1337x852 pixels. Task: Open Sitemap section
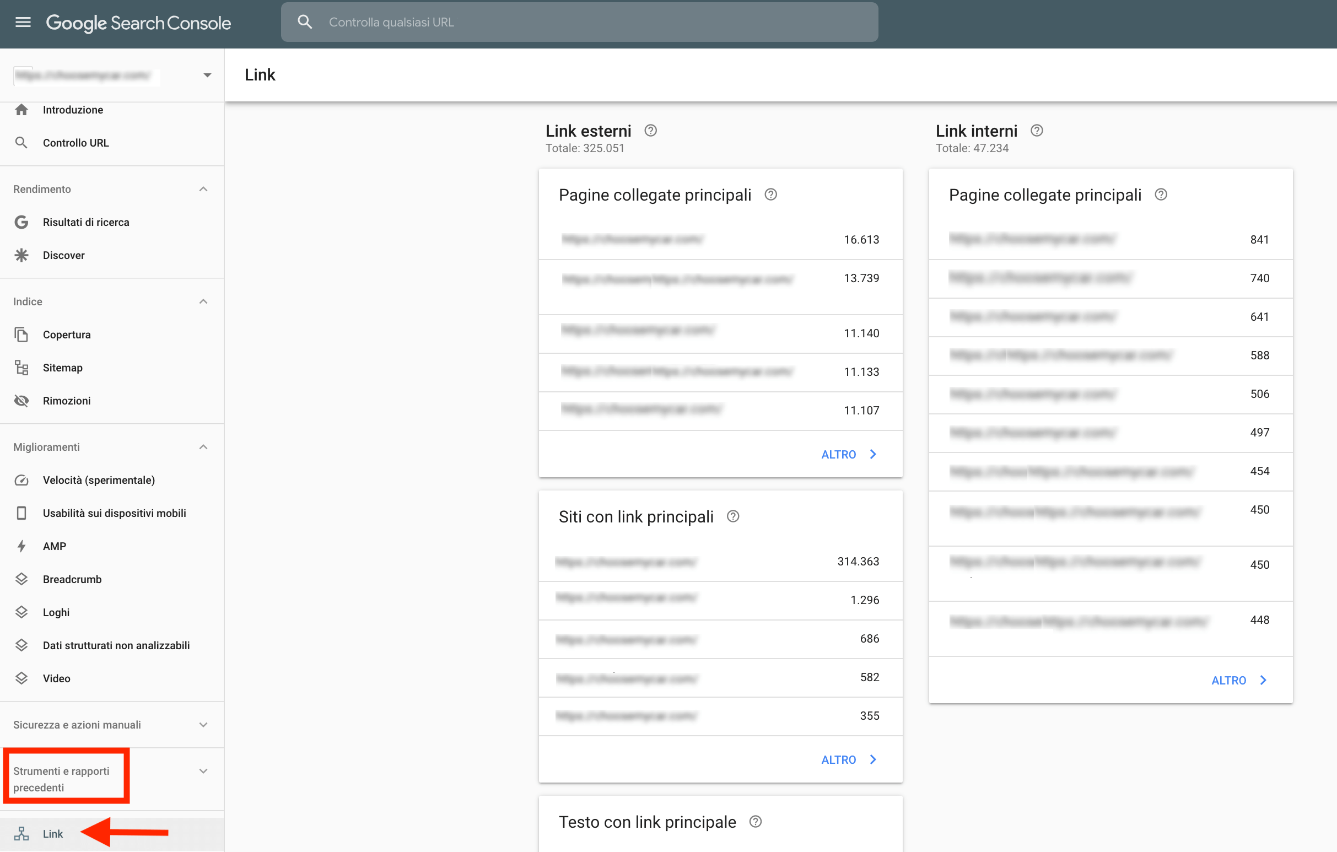click(x=63, y=368)
